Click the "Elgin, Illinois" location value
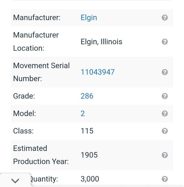Viewport: 184px width, 187px height. (101, 42)
